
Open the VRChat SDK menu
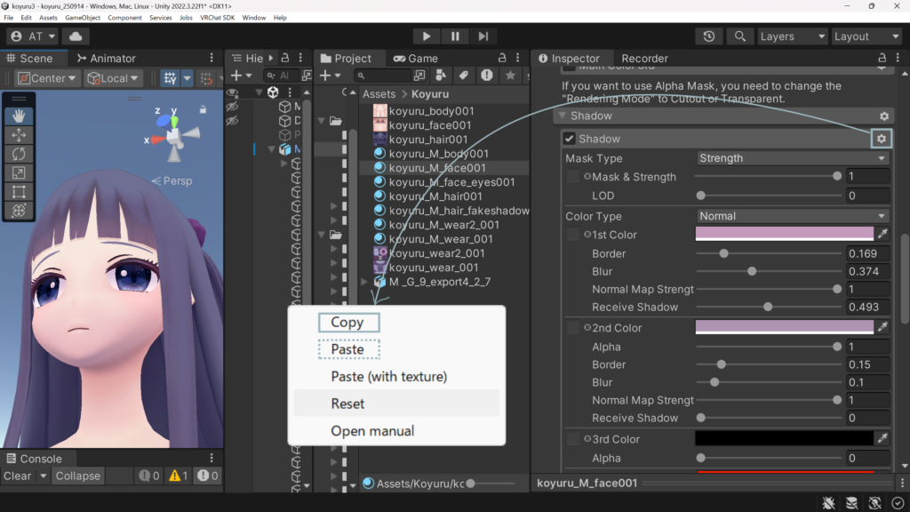click(x=217, y=18)
